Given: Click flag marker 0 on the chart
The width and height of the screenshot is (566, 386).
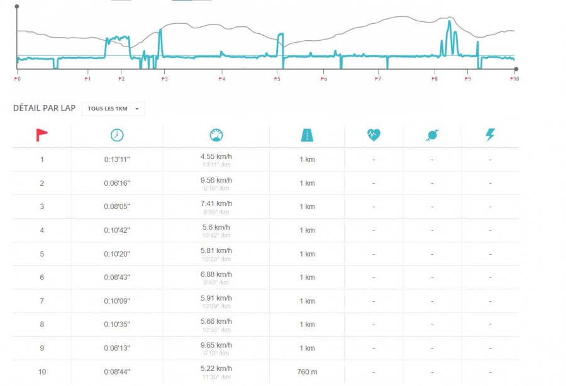Looking at the screenshot, I should (x=17, y=79).
